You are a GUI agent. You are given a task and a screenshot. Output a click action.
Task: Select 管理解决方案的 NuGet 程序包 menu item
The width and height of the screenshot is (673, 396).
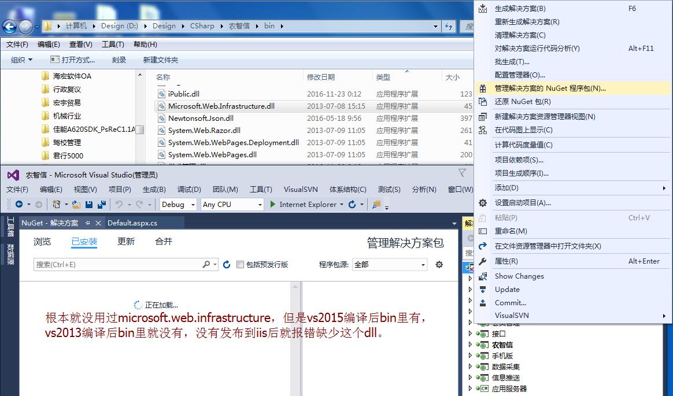point(572,88)
